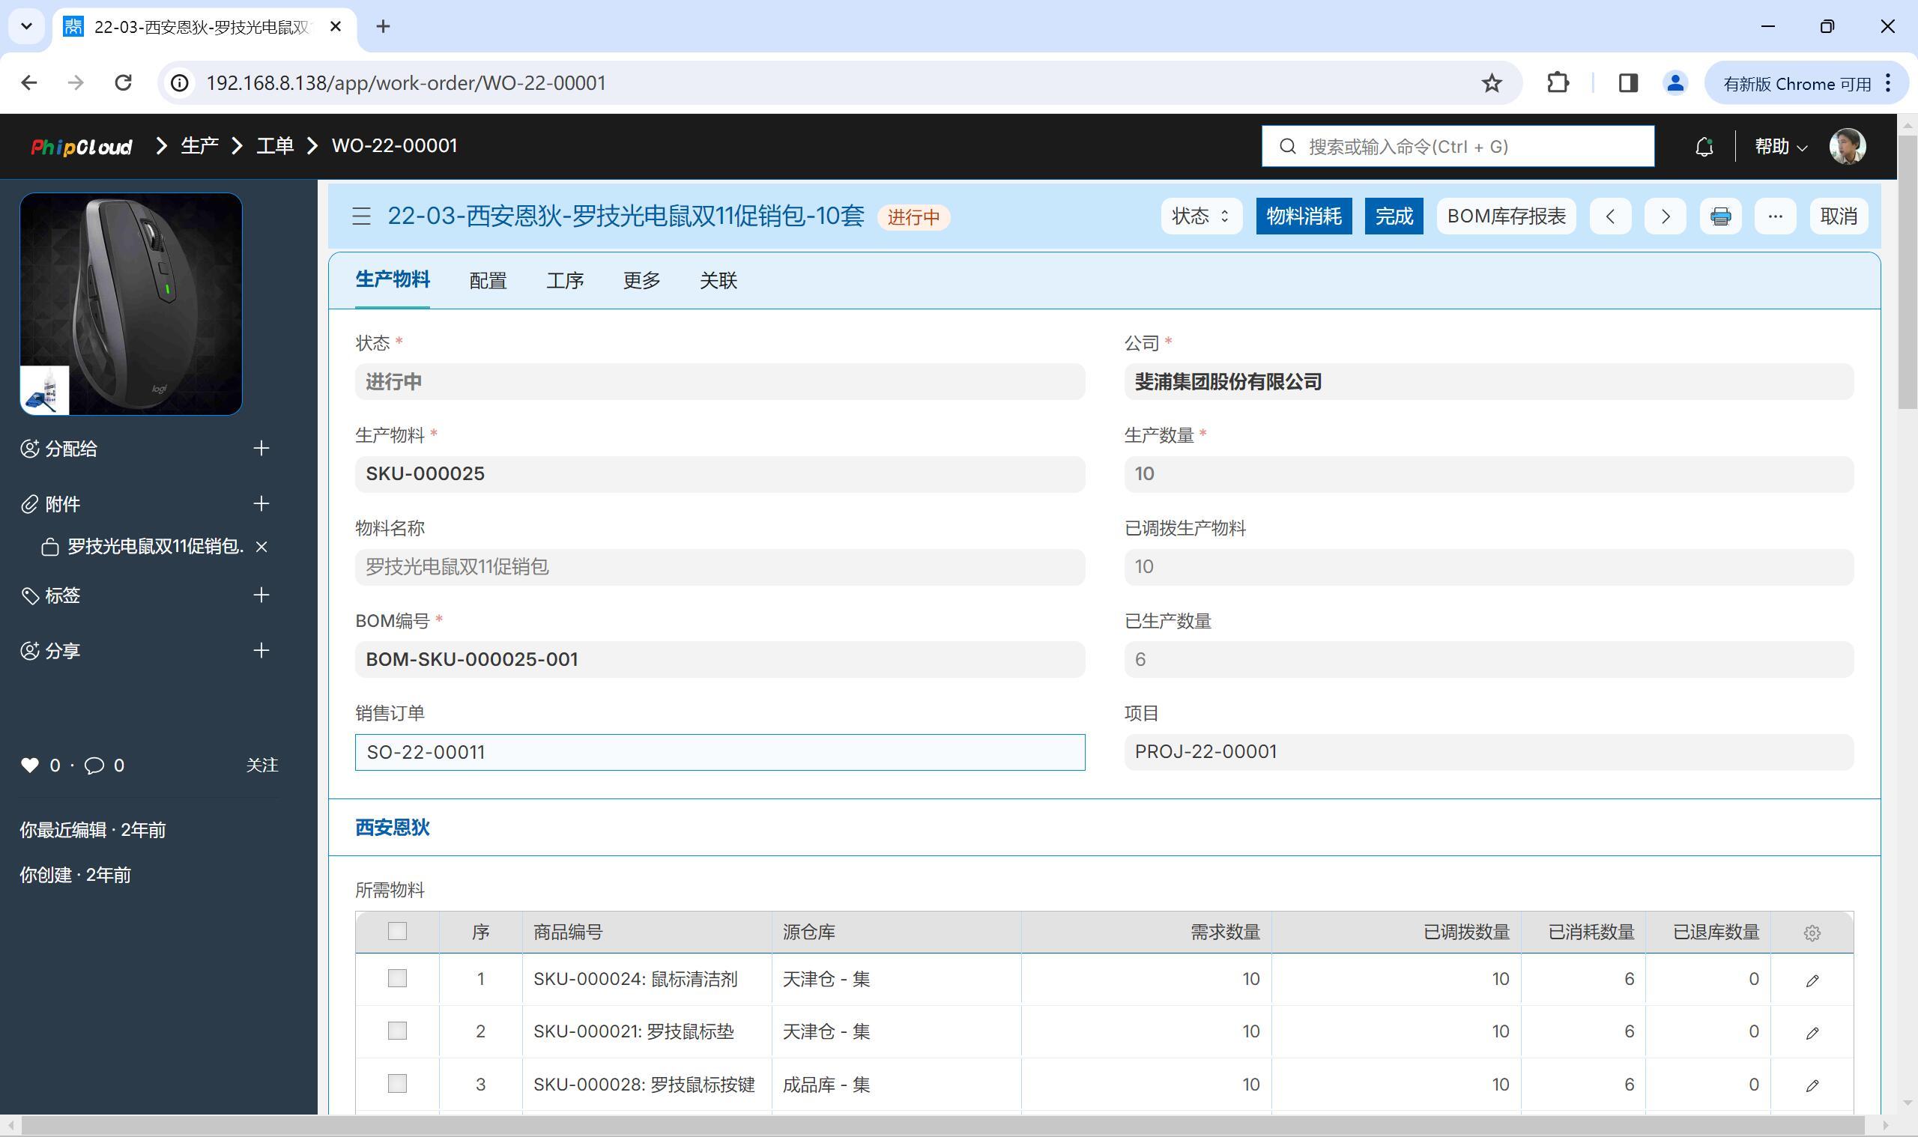Click the 生产物料 SKU-000025 field
The height and width of the screenshot is (1137, 1918).
coord(719,474)
